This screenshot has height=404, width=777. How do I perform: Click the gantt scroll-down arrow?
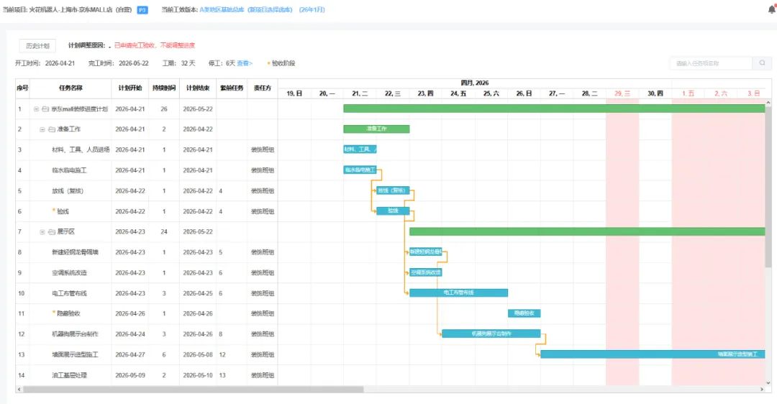[768, 382]
